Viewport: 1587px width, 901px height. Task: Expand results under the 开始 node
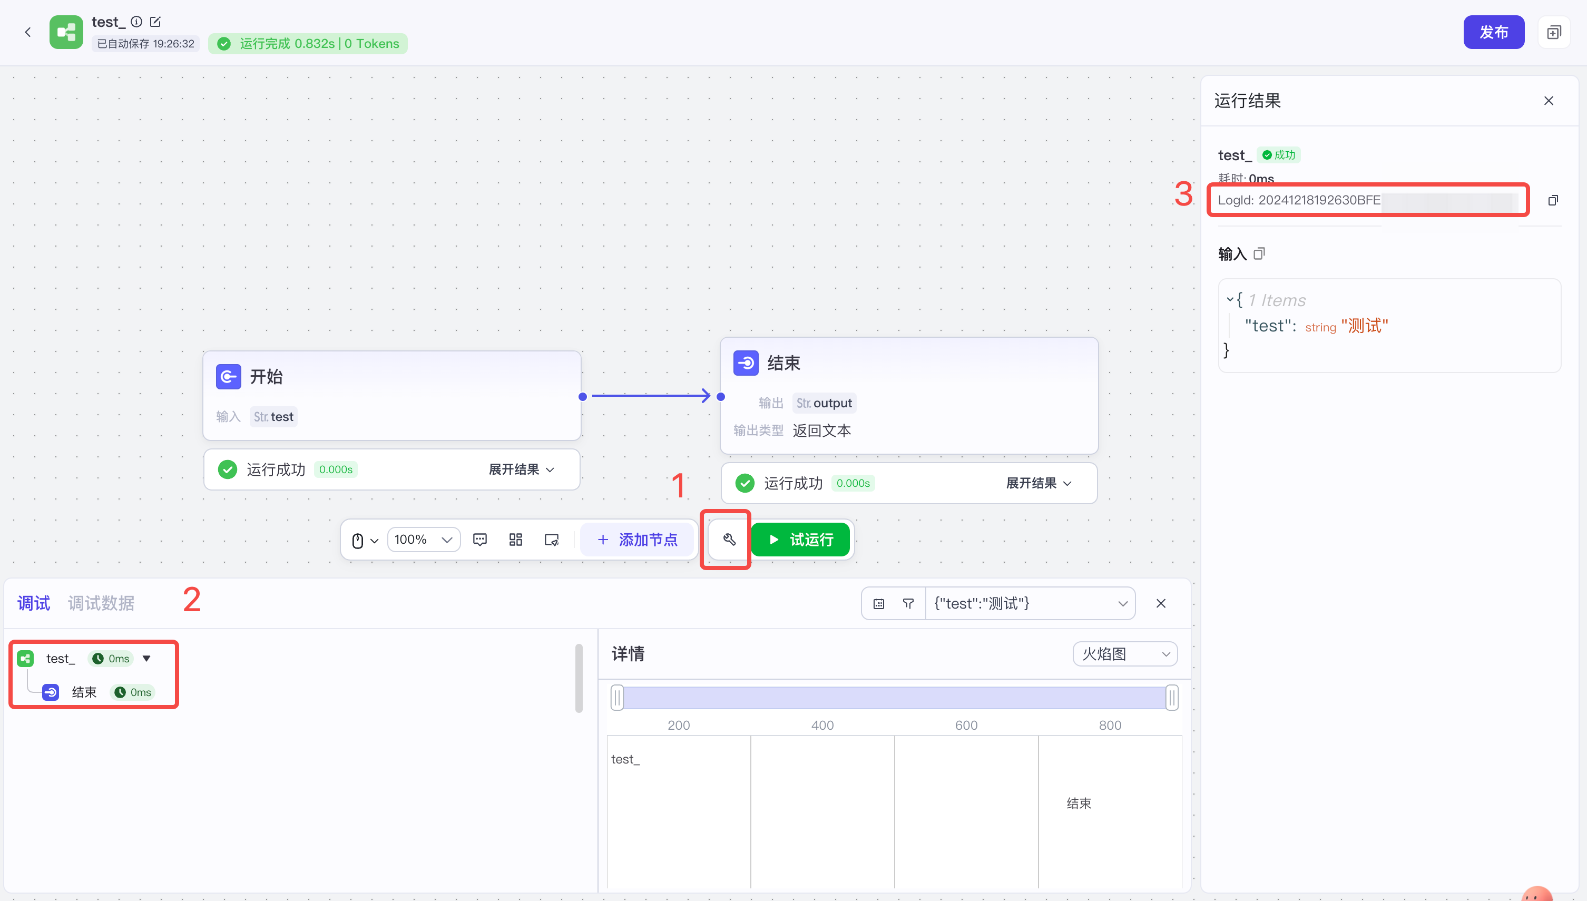tap(521, 469)
